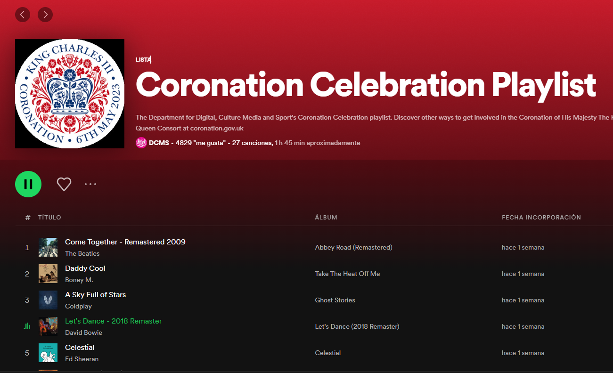
Task: Open the three-dots more options menu
Action: (x=90, y=184)
